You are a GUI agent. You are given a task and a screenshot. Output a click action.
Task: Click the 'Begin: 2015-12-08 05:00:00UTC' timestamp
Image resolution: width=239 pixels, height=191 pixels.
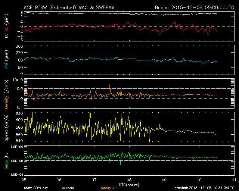point(195,7)
